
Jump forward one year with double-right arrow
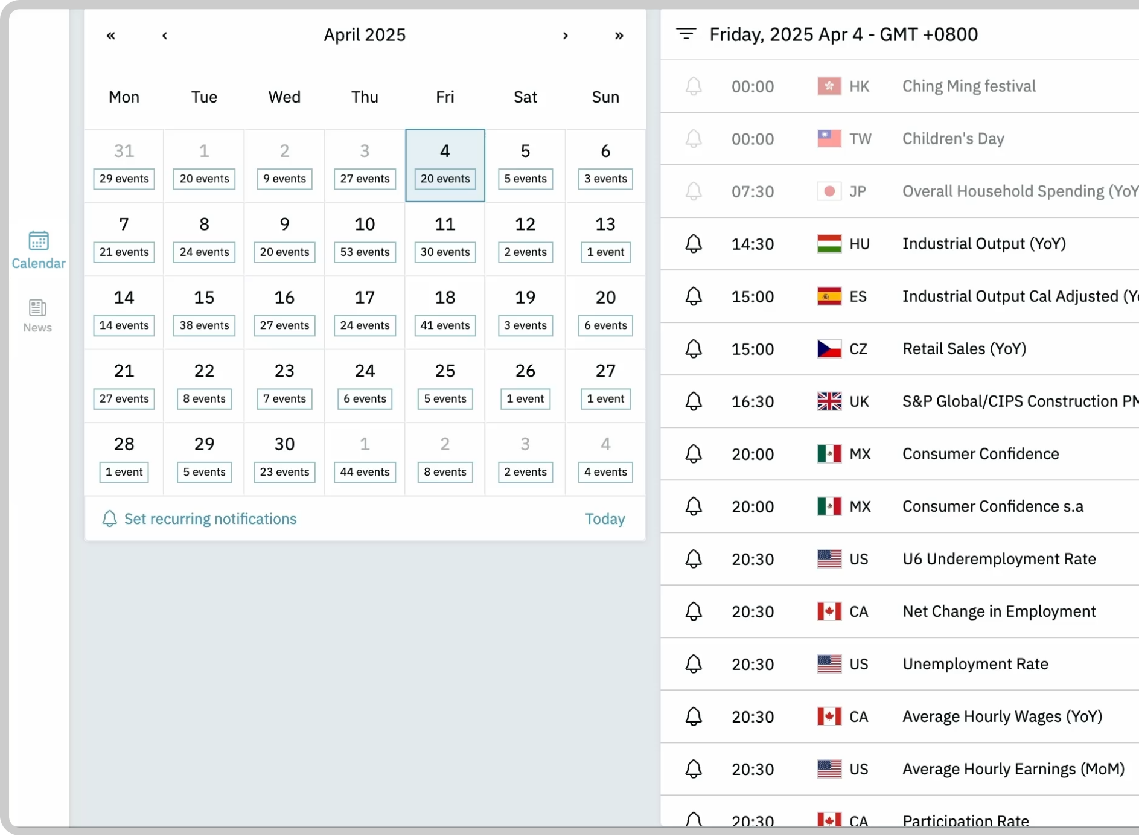pyautogui.click(x=619, y=36)
